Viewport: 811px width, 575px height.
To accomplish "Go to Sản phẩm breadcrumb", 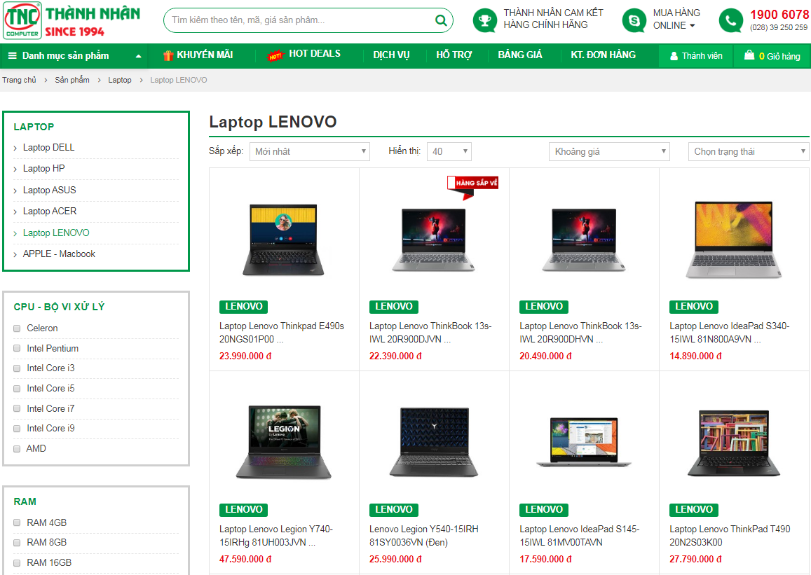I will point(72,80).
